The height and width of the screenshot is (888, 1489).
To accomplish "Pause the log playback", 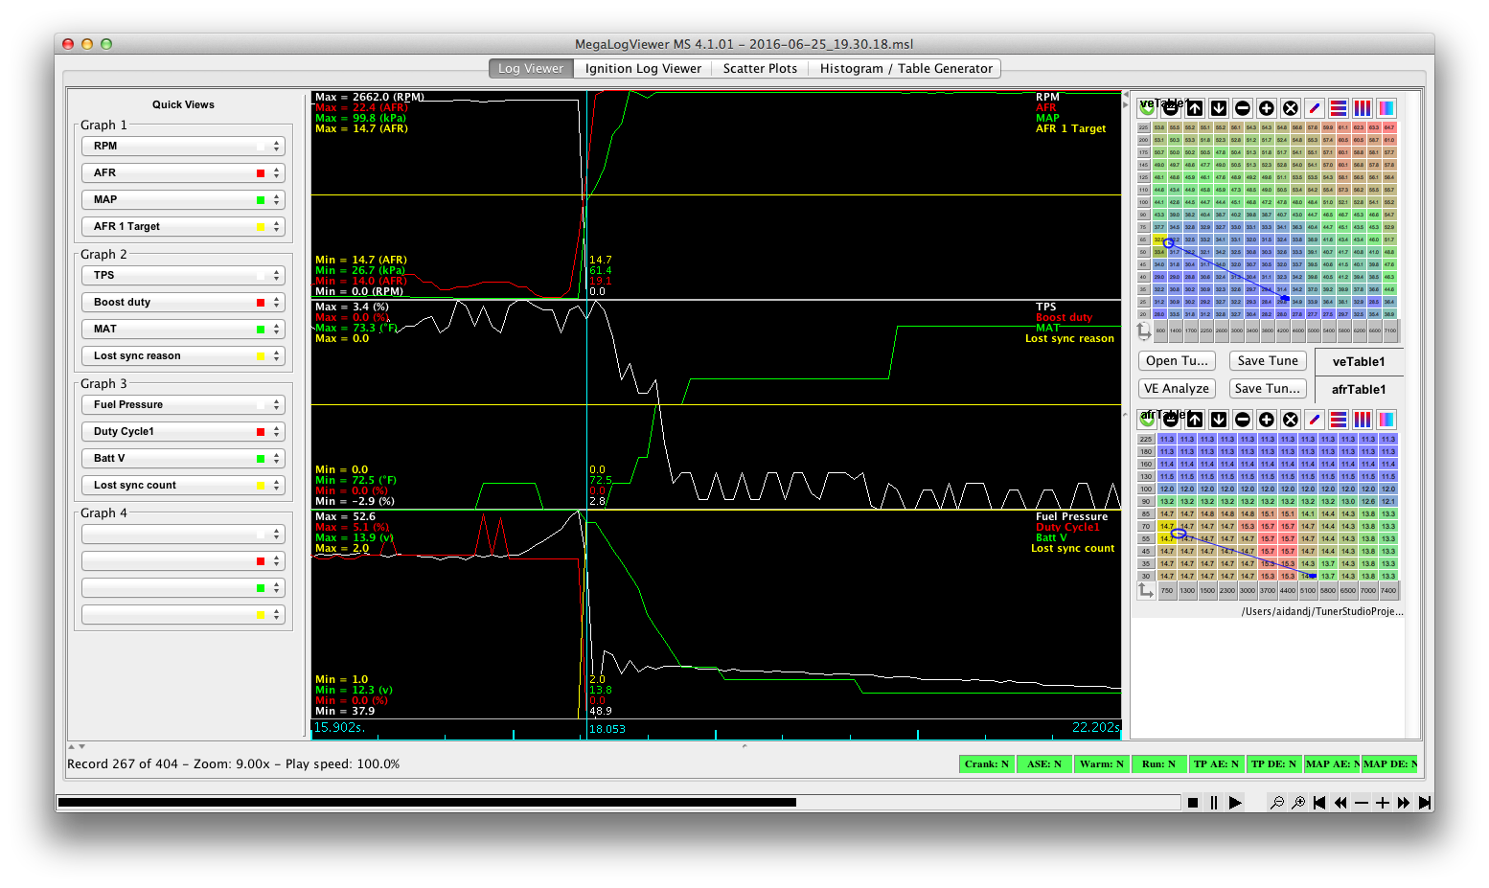I will click(1214, 803).
